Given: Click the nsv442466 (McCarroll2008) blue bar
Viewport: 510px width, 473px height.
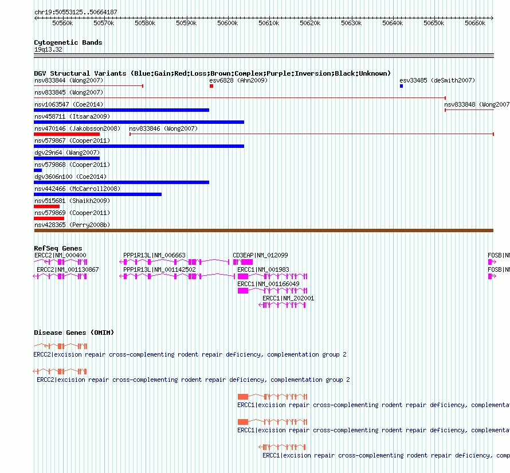Looking at the screenshot, I should 97,194.
